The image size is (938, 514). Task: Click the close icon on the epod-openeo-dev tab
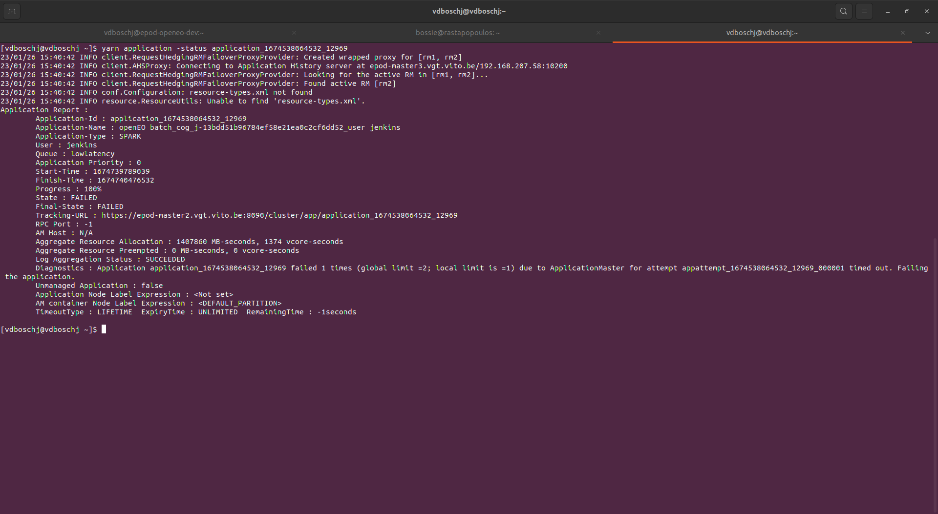tap(294, 33)
